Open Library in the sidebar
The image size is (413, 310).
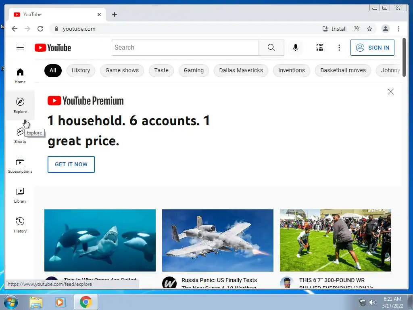pyautogui.click(x=20, y=195)
